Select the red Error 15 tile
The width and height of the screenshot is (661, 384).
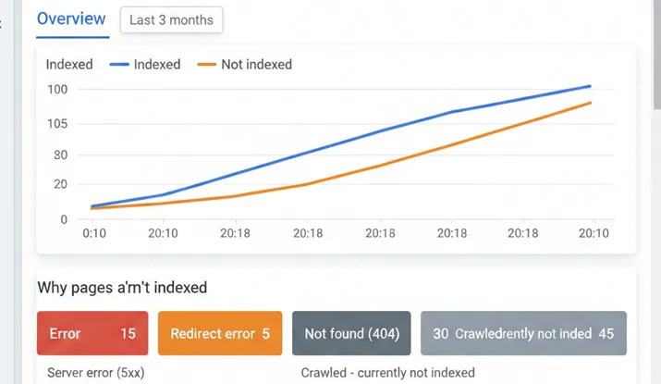[92, 333]
